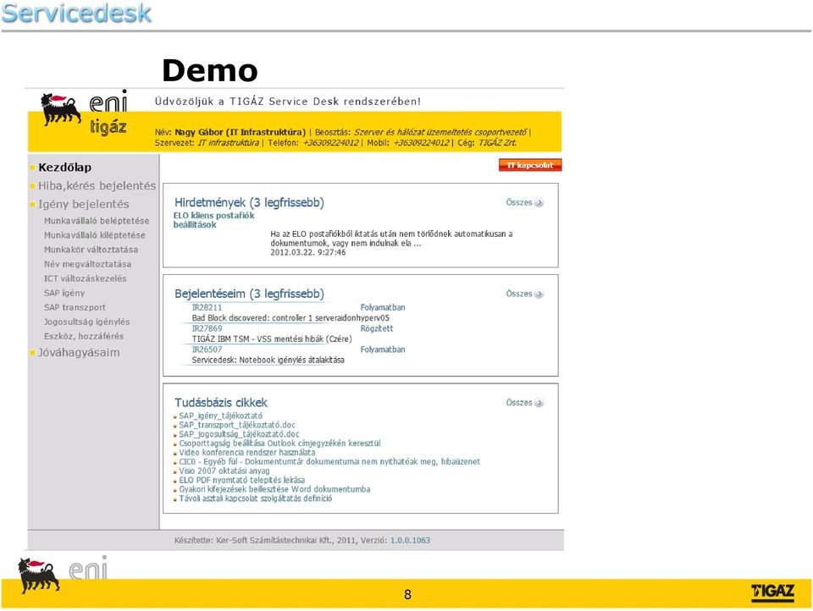Click Servicedesk: Notebook igénylés átalakítása text
813x611 pixels.
click(268, 361)
